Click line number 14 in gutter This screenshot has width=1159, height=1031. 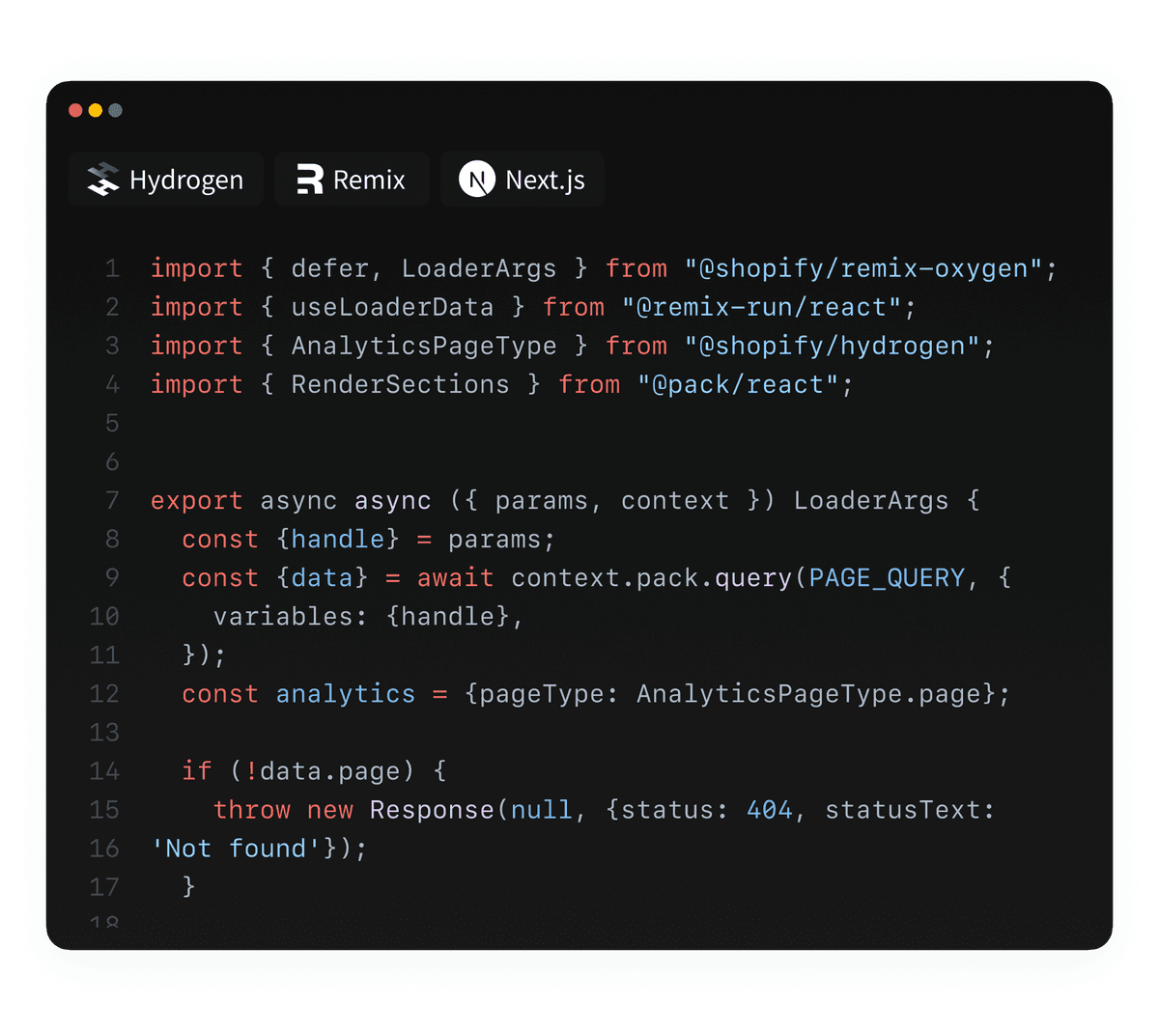click(104, 771)
